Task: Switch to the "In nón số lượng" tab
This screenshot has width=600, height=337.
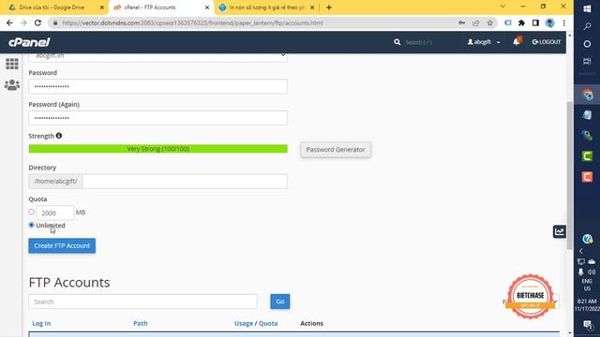Action: 266,7
